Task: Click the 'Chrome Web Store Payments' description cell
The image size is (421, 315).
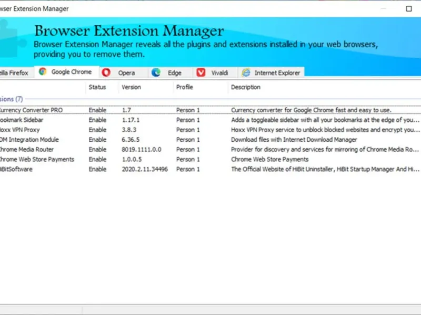Action: coord(270,160)
